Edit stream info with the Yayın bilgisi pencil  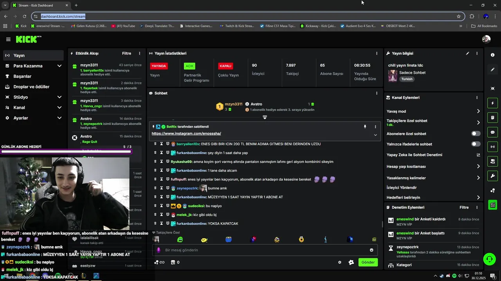[467, 53]
